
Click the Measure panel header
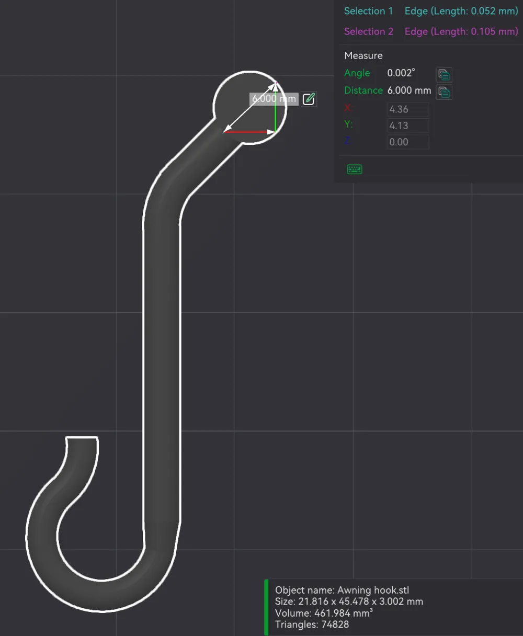coord(363,55)
